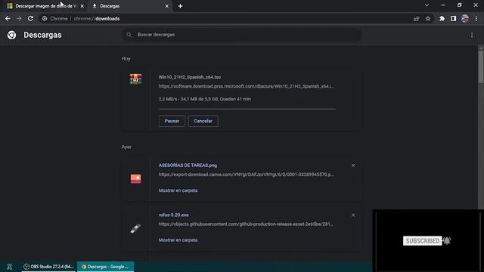Image resolution: width=484 pixels, height=272 pixels.
Task: Click the SUBSCRIBED button overlay
Action: click(x=422, y=241)
